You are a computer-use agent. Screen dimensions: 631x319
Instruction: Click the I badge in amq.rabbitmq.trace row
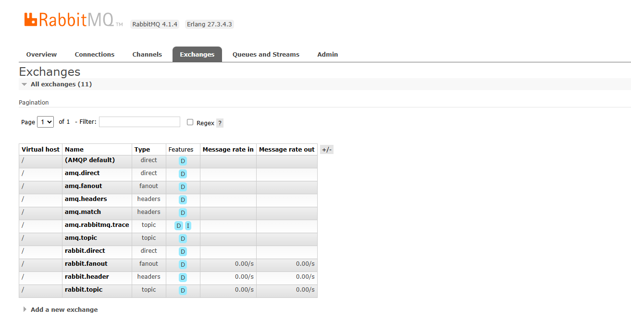[x=188, y=225]
